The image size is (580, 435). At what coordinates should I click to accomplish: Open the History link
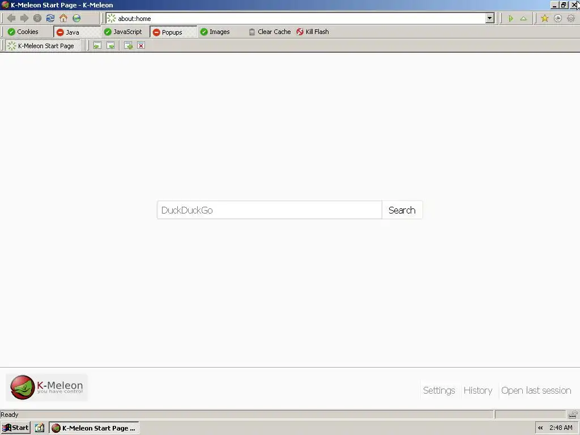478,390
